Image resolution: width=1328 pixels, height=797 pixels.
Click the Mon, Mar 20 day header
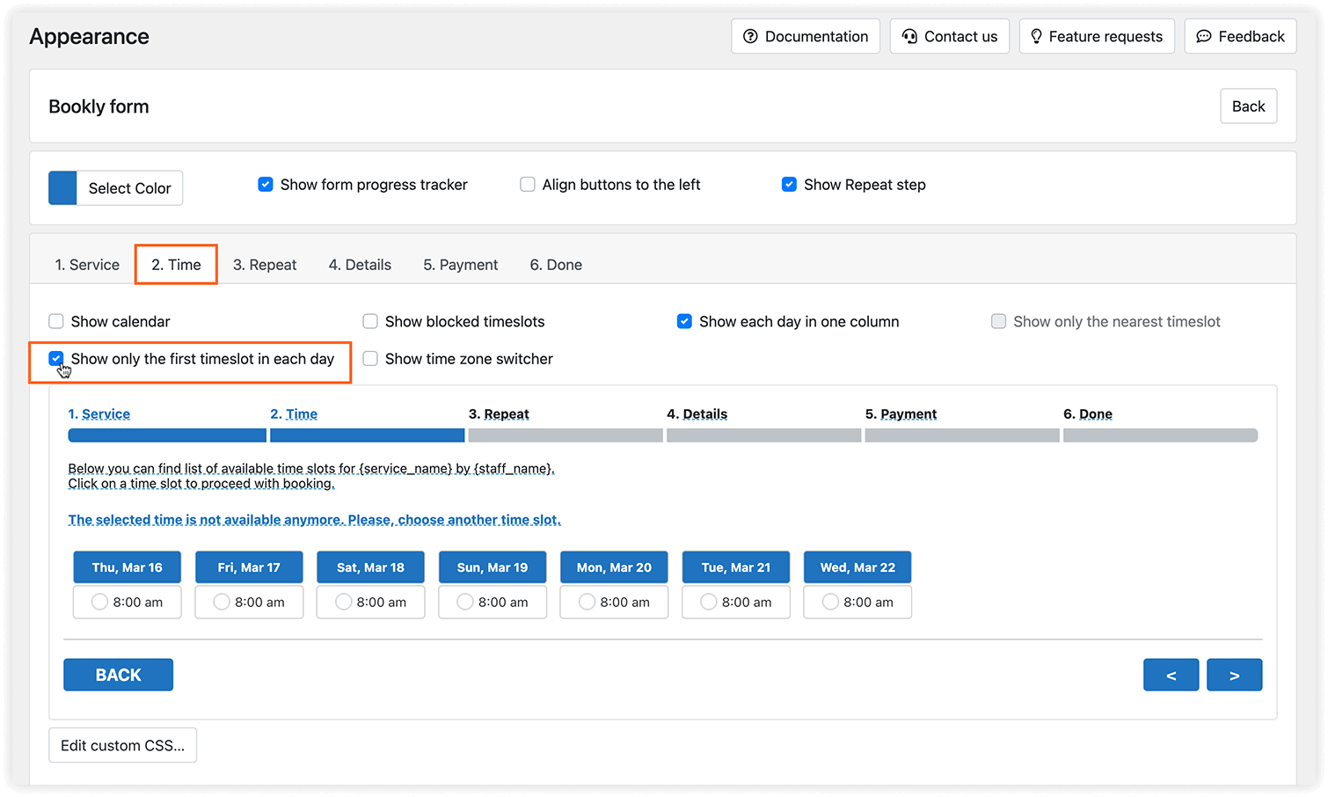(x=614, y=567)
